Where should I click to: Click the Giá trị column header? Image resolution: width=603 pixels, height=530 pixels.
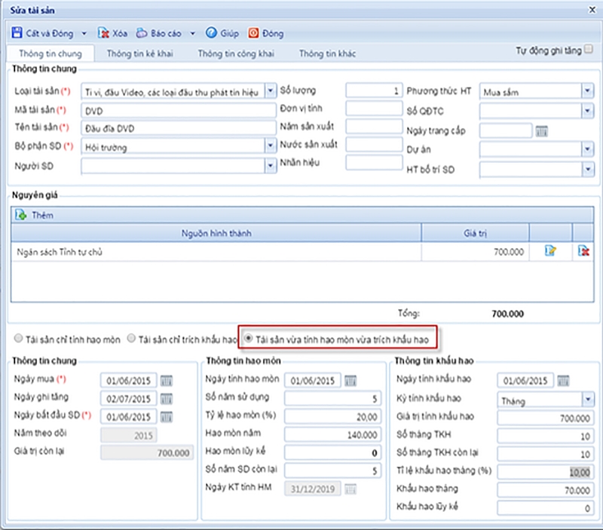pyautogui.click(x=475, y=233)
